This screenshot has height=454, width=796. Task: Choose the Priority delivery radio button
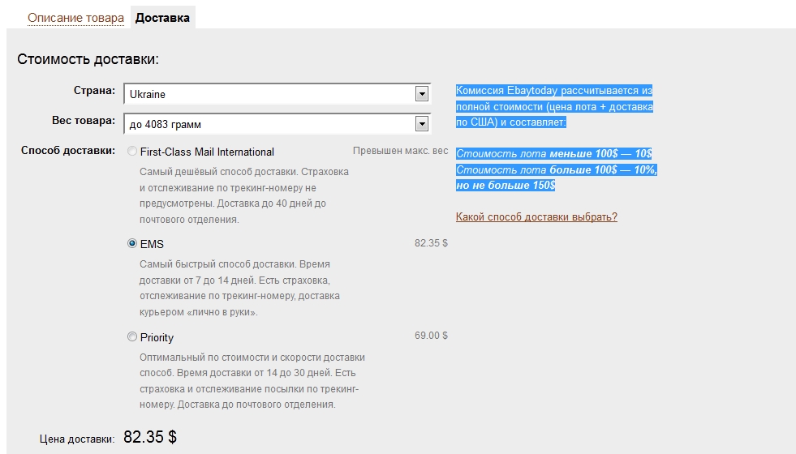coord(132,336)
